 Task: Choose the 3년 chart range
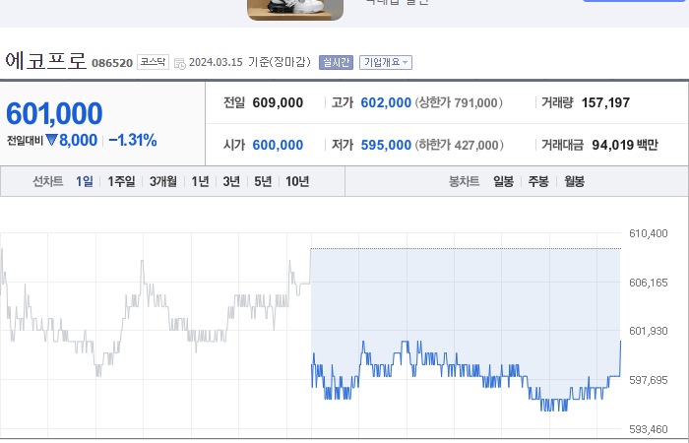[x=231, y=181]
